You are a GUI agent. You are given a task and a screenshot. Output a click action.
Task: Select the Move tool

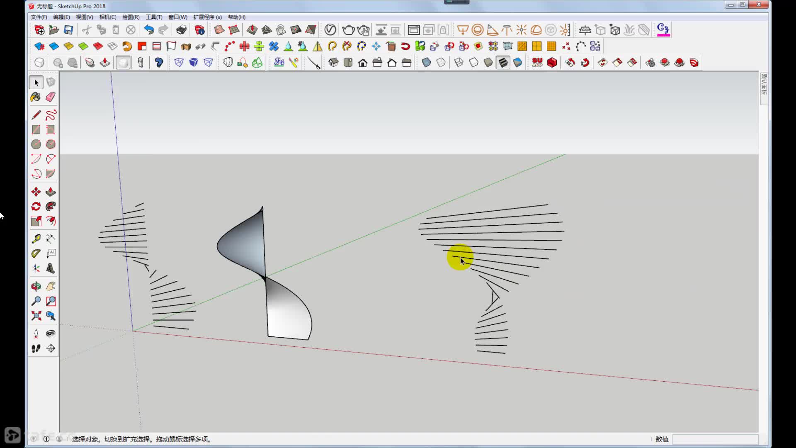tap(36, 192)
